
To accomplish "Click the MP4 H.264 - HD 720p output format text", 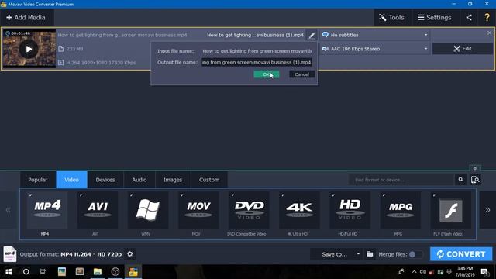I will tap(91, 254).
